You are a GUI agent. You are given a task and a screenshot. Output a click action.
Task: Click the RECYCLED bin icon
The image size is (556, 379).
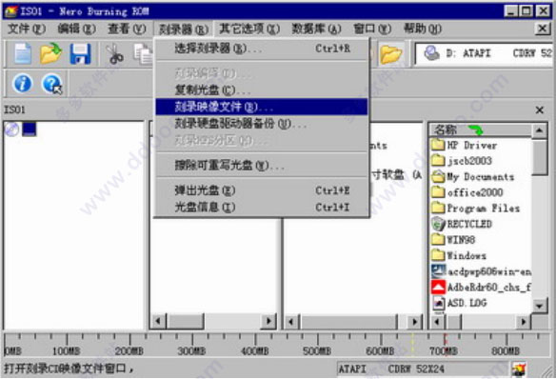(x=438, y=224)
